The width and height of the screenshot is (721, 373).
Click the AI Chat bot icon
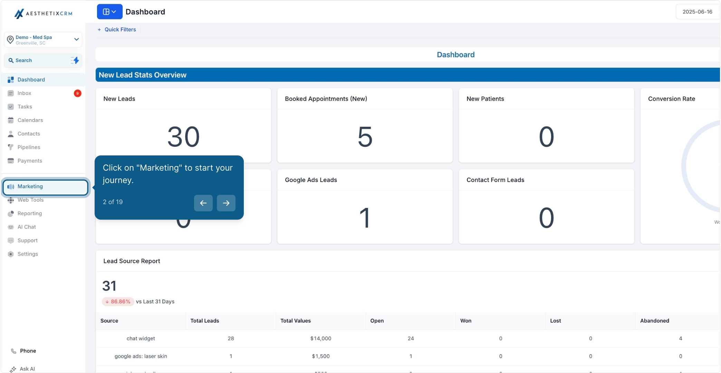[x=11, y=227]
